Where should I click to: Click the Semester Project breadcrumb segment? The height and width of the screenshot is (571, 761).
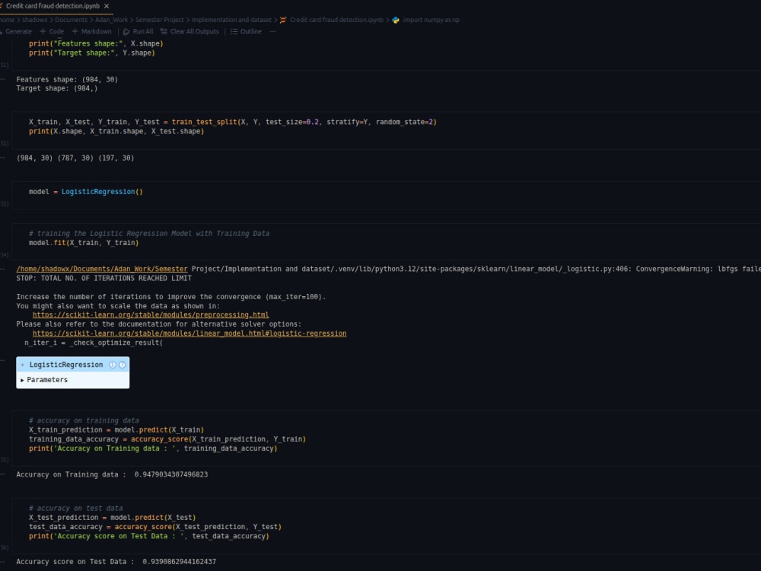(160, 20)
